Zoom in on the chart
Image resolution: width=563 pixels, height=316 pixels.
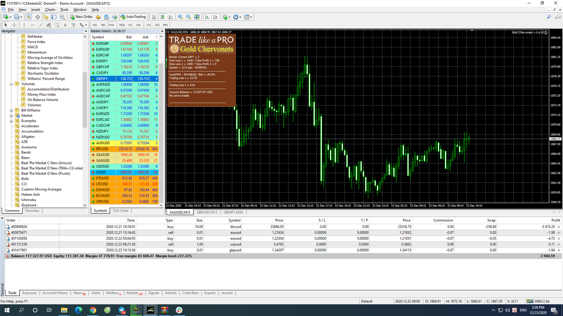point(180,17)
